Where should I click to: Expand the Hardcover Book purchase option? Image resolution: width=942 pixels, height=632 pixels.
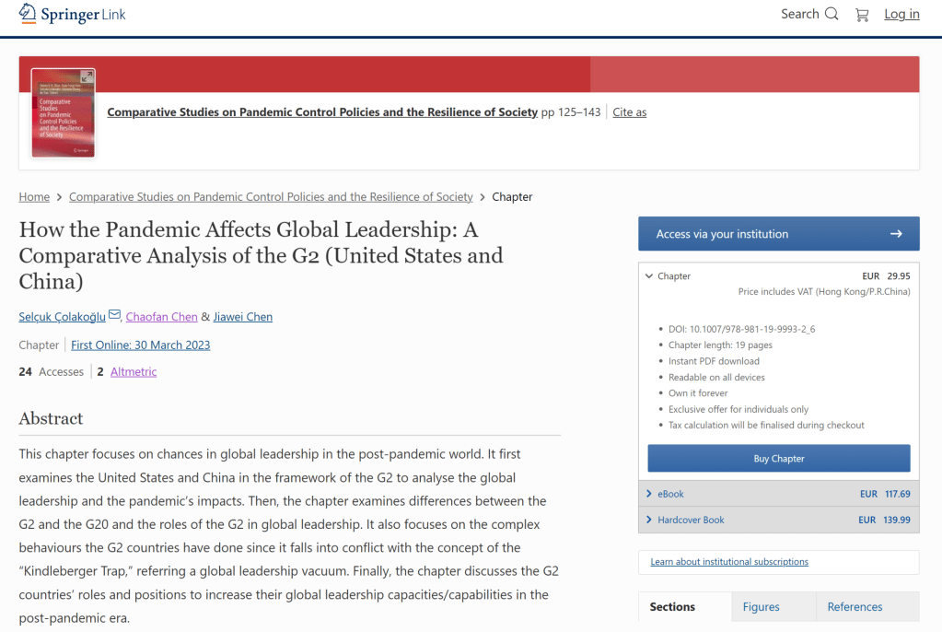[x=649, y=520]
